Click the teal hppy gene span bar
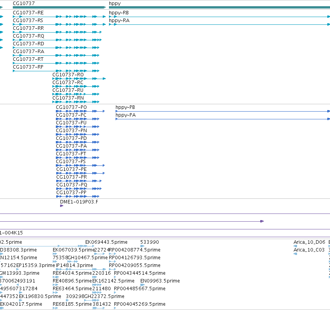The width and height of the screenshot is (330, 310). [219, 7]
